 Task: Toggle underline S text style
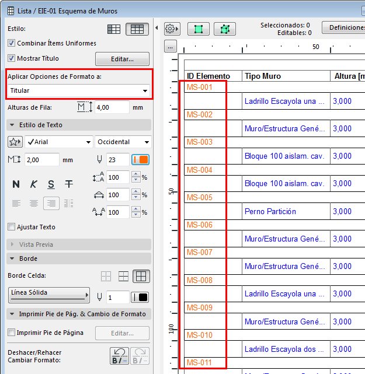click(51, 184)
